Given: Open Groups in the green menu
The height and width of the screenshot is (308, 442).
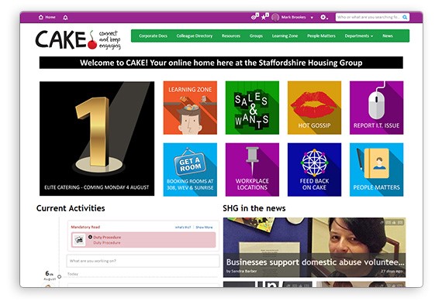Looking at the screenshot, I should tap(256, 36).
